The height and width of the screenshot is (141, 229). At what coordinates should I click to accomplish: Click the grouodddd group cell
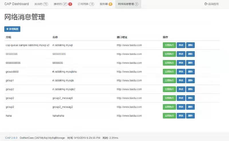pyautogui.click(x=12, y=72)
